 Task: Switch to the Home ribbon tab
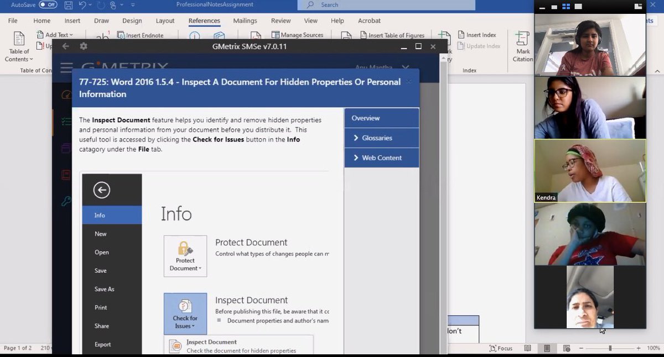click(x=42, y=21)
